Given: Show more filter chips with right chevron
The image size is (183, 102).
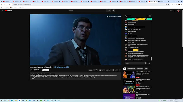Looking at the screenshot, I should point(150,69).
